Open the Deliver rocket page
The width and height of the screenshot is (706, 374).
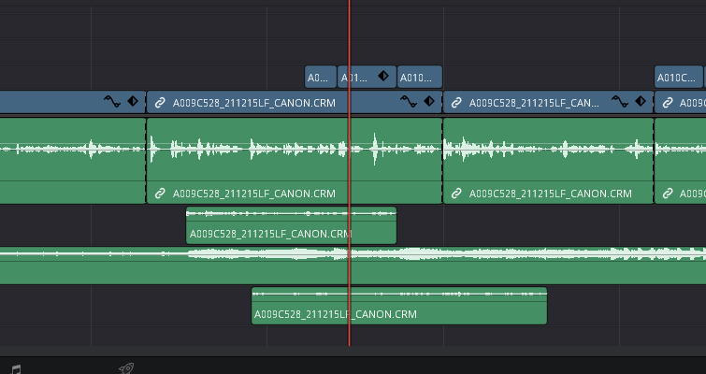tap(127, 368)
